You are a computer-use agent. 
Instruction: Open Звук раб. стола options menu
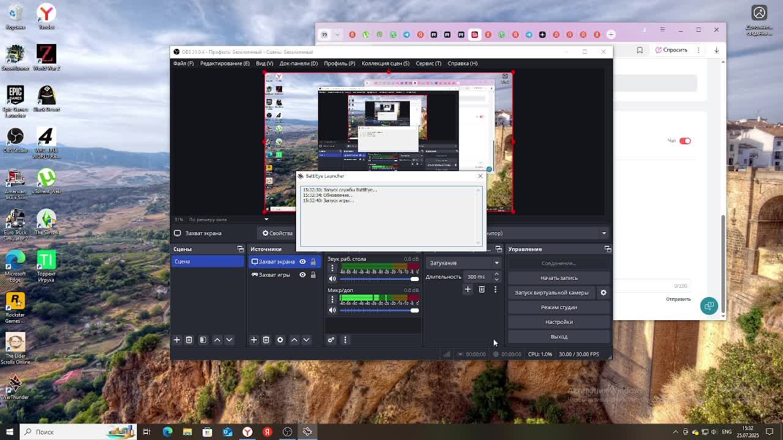click(332, 268)
